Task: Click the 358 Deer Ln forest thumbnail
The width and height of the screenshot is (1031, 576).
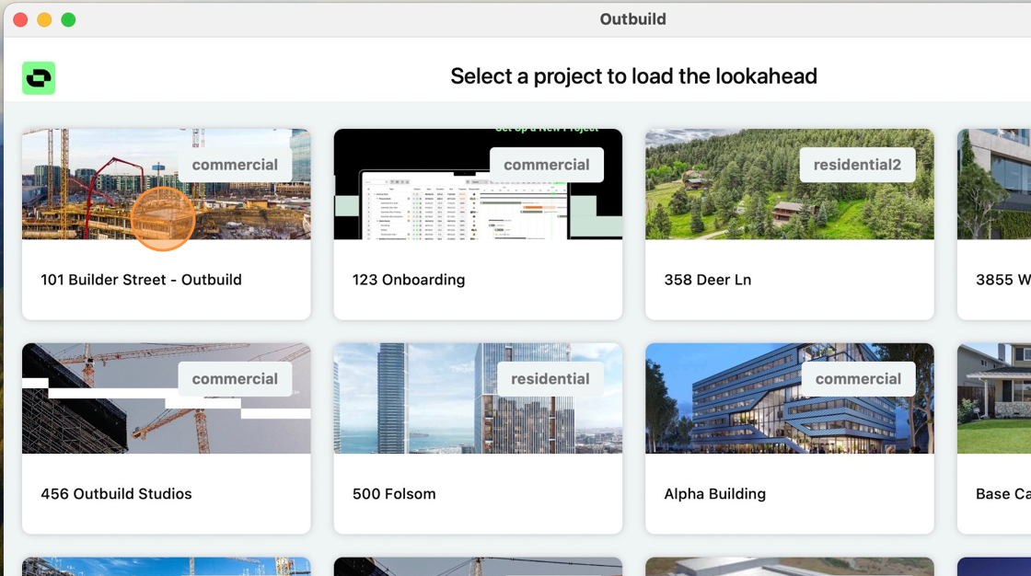Action: click(790, 184)
